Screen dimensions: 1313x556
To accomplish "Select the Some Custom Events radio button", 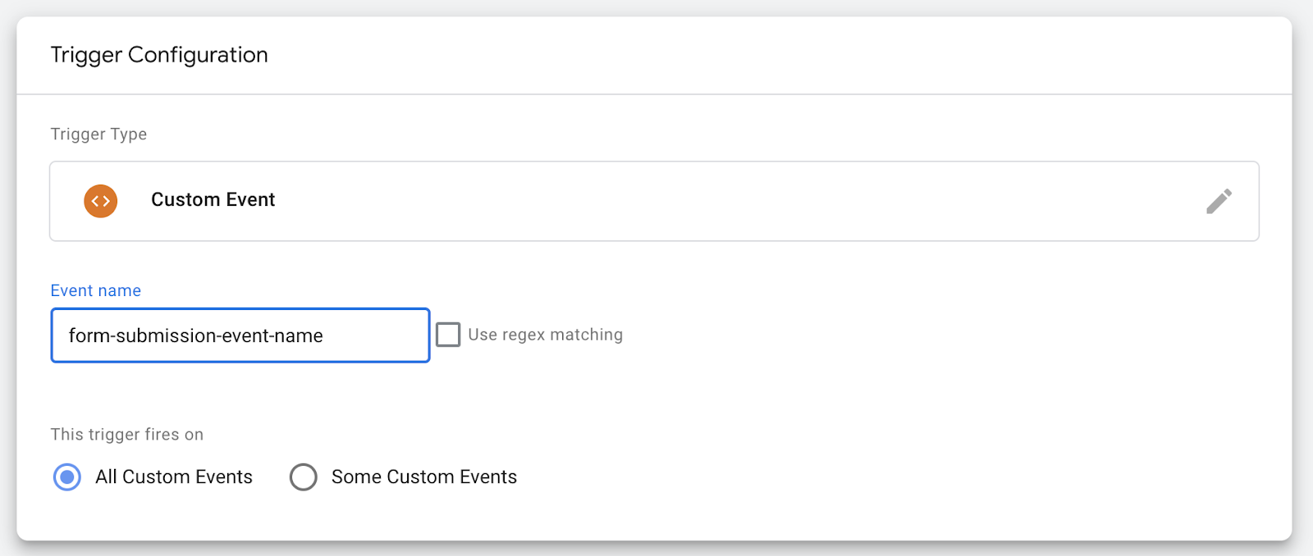I will (x=304, y=476).
